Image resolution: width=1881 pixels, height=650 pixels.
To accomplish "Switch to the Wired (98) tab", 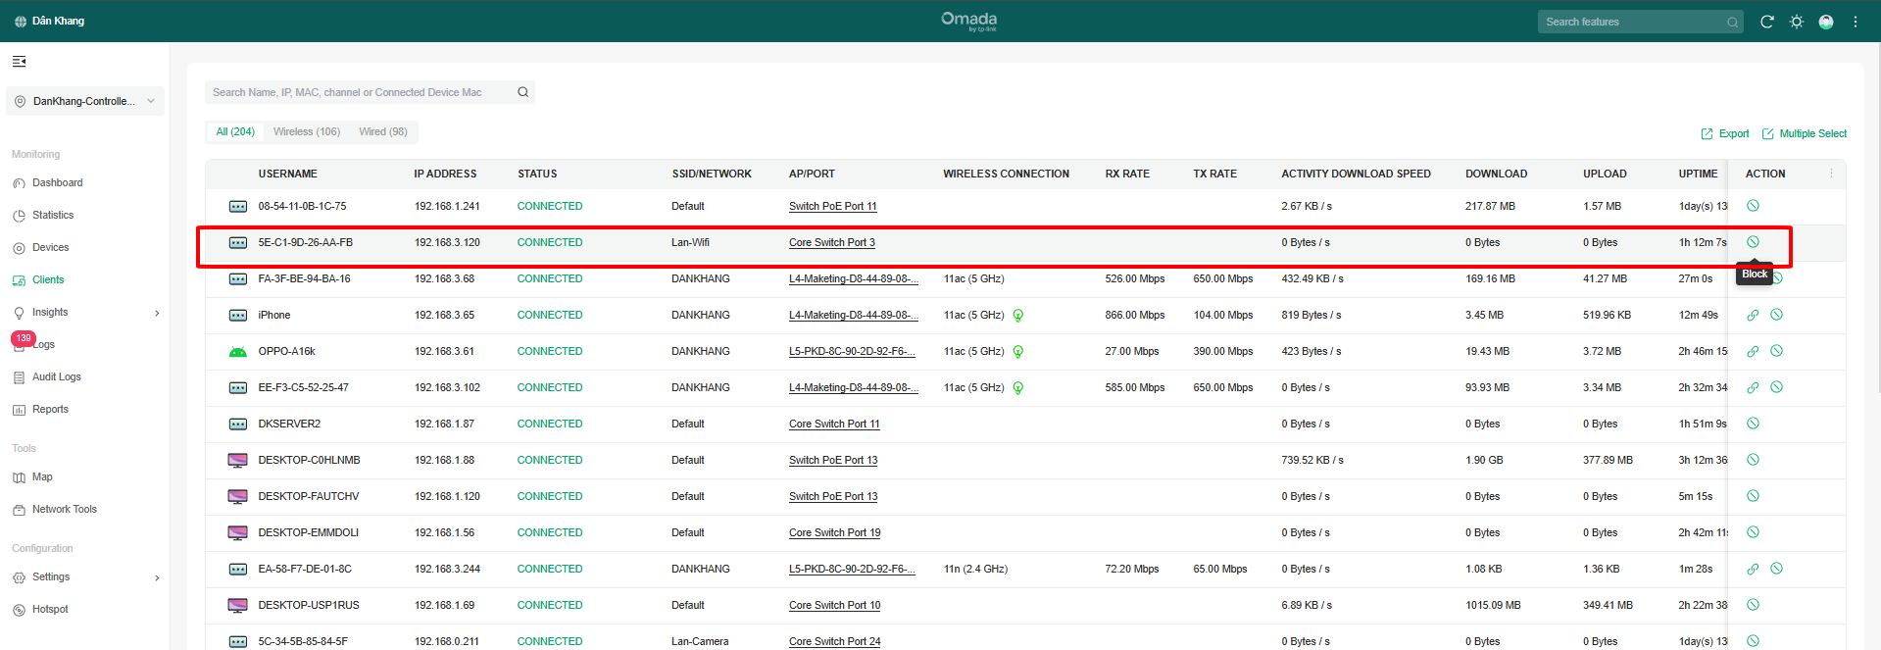I will [383, 131].
